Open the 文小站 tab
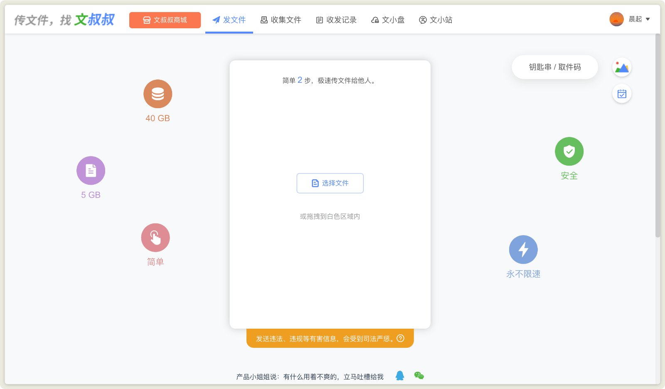The width and height of the screenshot is (665, 389). pyautogui.click(x=436, y=20)
